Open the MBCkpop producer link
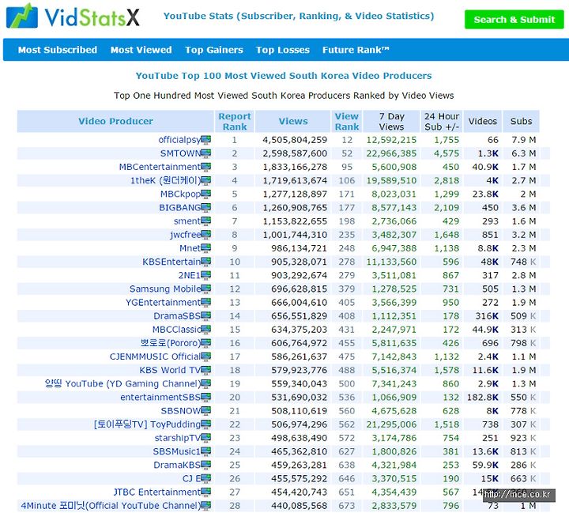Viewport: 569px width, 513px height. (x=181, y=194)
